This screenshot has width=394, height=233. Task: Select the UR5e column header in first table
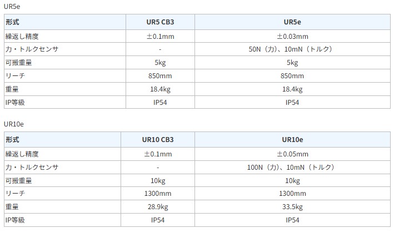(x=292, y=23)
